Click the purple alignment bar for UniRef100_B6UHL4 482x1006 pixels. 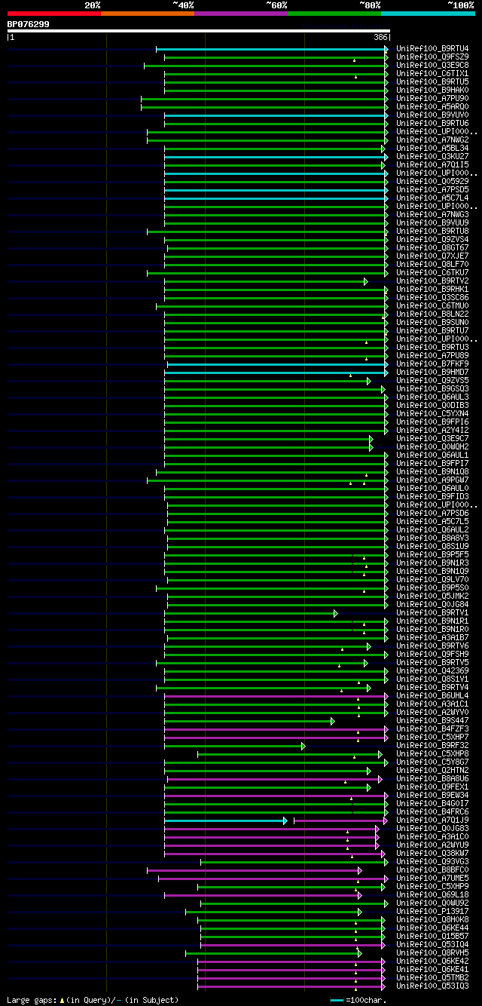[276, 696]
